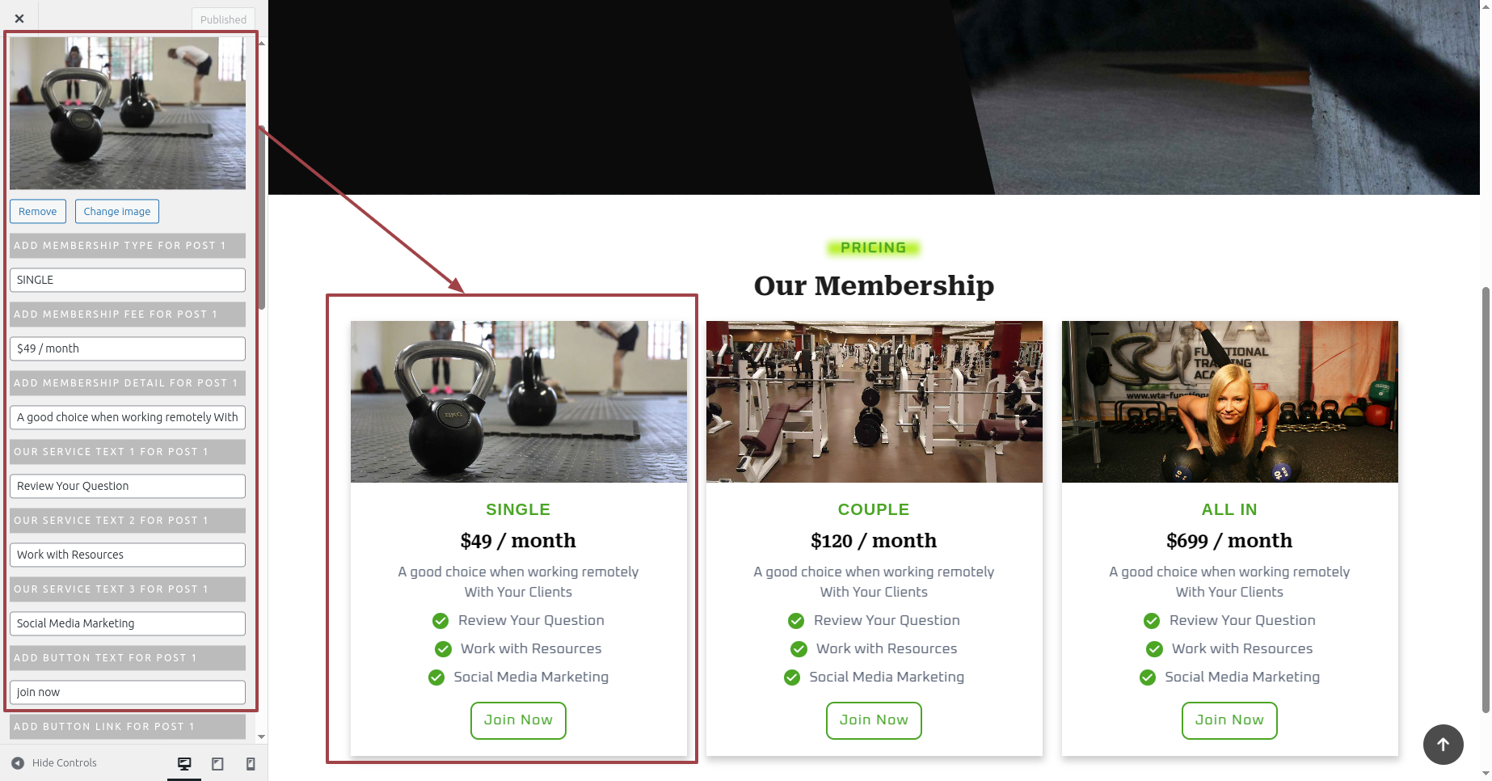Click green checkmark beside SINGLE Review Your Question

click(x=440, y=621)
